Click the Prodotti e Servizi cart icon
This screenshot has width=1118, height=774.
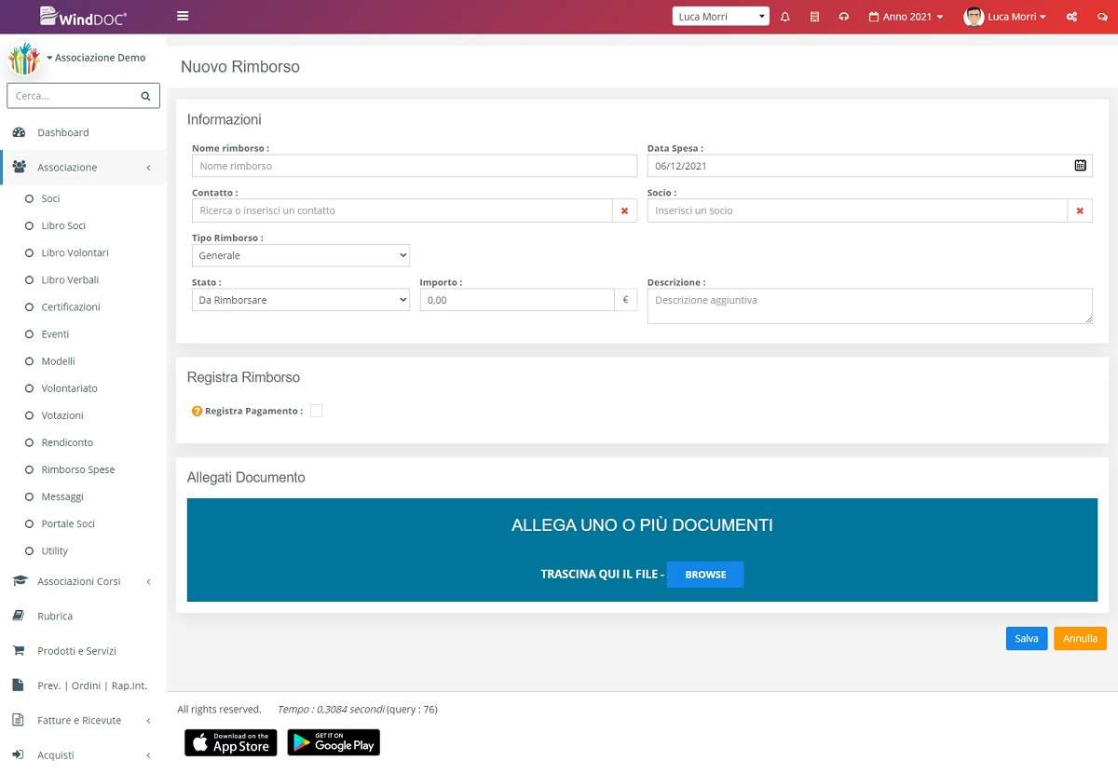pyautogui.click(x=18, y=650)
